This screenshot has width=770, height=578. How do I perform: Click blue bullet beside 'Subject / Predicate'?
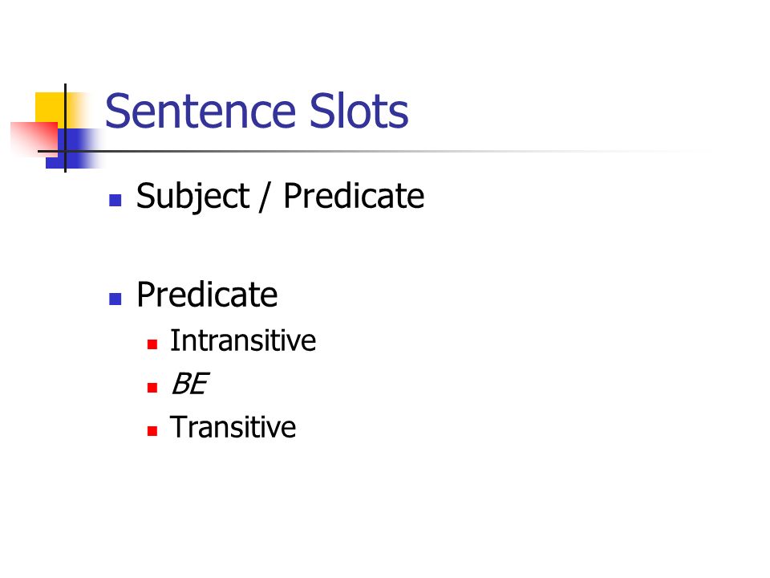115,200
